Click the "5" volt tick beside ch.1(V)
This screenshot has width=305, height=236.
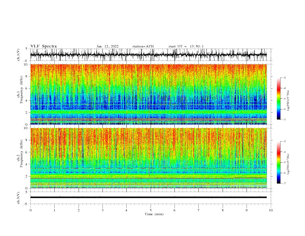click(27, 49)
